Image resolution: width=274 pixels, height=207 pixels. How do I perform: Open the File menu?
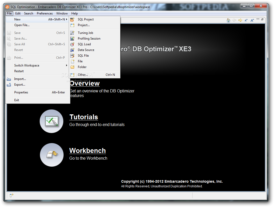click(9, 13)
